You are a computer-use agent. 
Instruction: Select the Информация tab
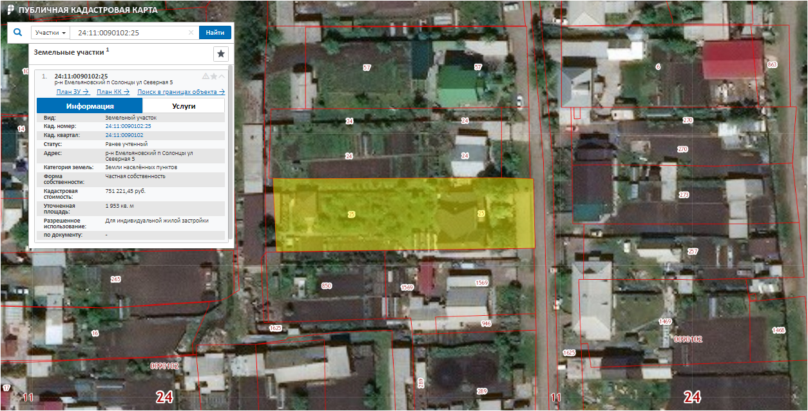pos(90,106)
